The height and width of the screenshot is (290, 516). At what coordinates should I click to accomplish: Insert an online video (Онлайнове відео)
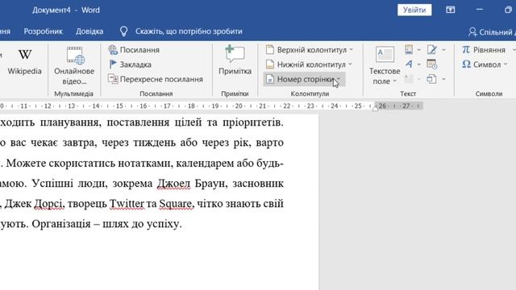(x=74, y=66)
